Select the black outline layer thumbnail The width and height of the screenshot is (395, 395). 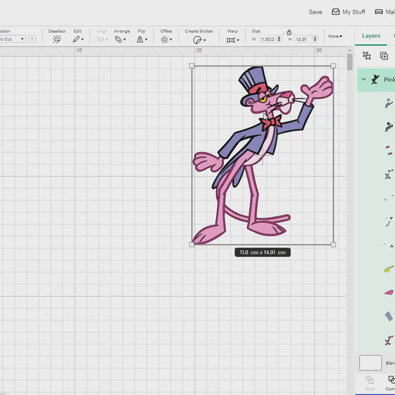389,126
